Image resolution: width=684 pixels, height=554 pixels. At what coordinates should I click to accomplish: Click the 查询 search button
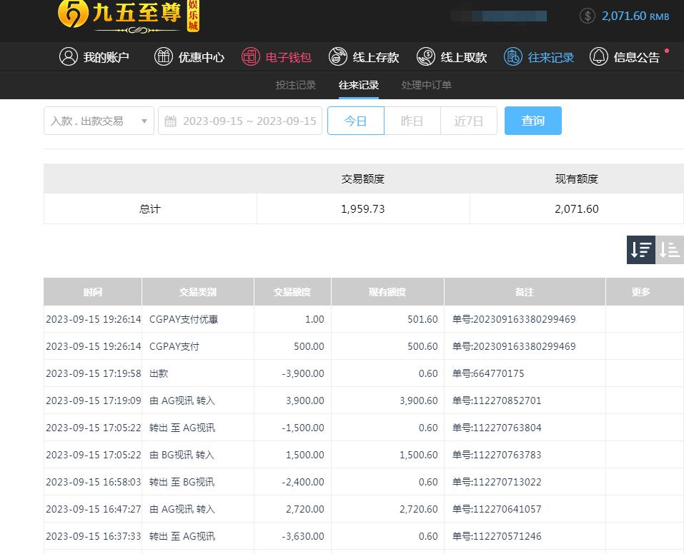click(532, 121)
